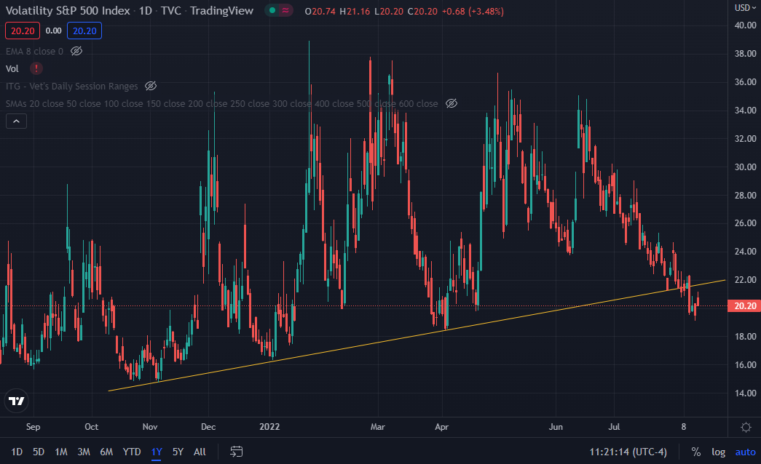The width and height of the screenshot is (761, 464).
Task: Click the Oct label on the time axis
Action: pos(91,427)
